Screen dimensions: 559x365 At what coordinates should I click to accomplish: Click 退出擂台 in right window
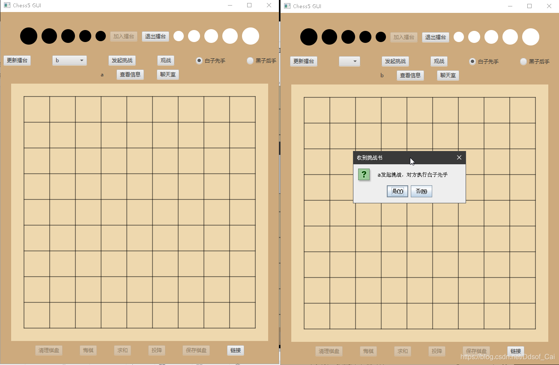click(436, 37)
